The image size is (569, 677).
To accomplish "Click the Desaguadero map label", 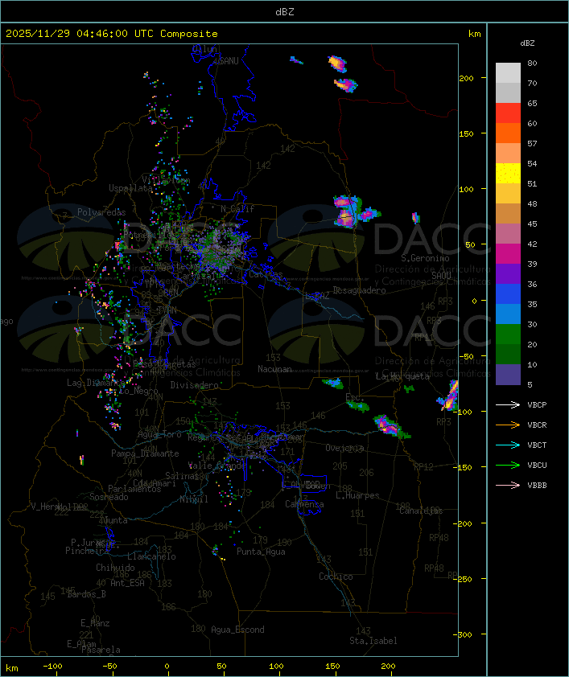I will (x=359, y=290).
